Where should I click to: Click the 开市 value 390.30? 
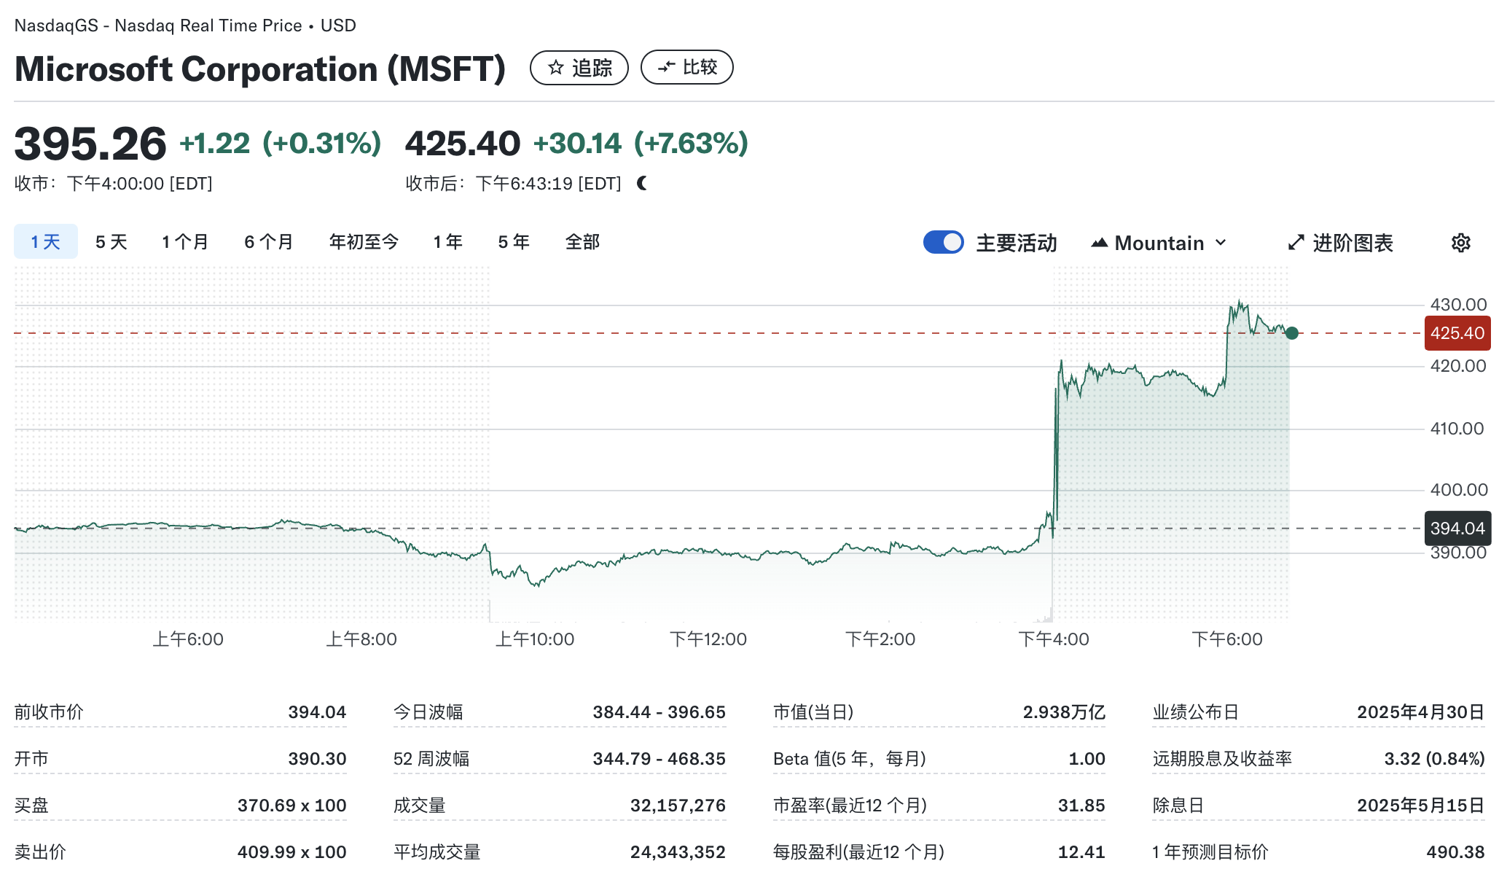coord(317,759)
